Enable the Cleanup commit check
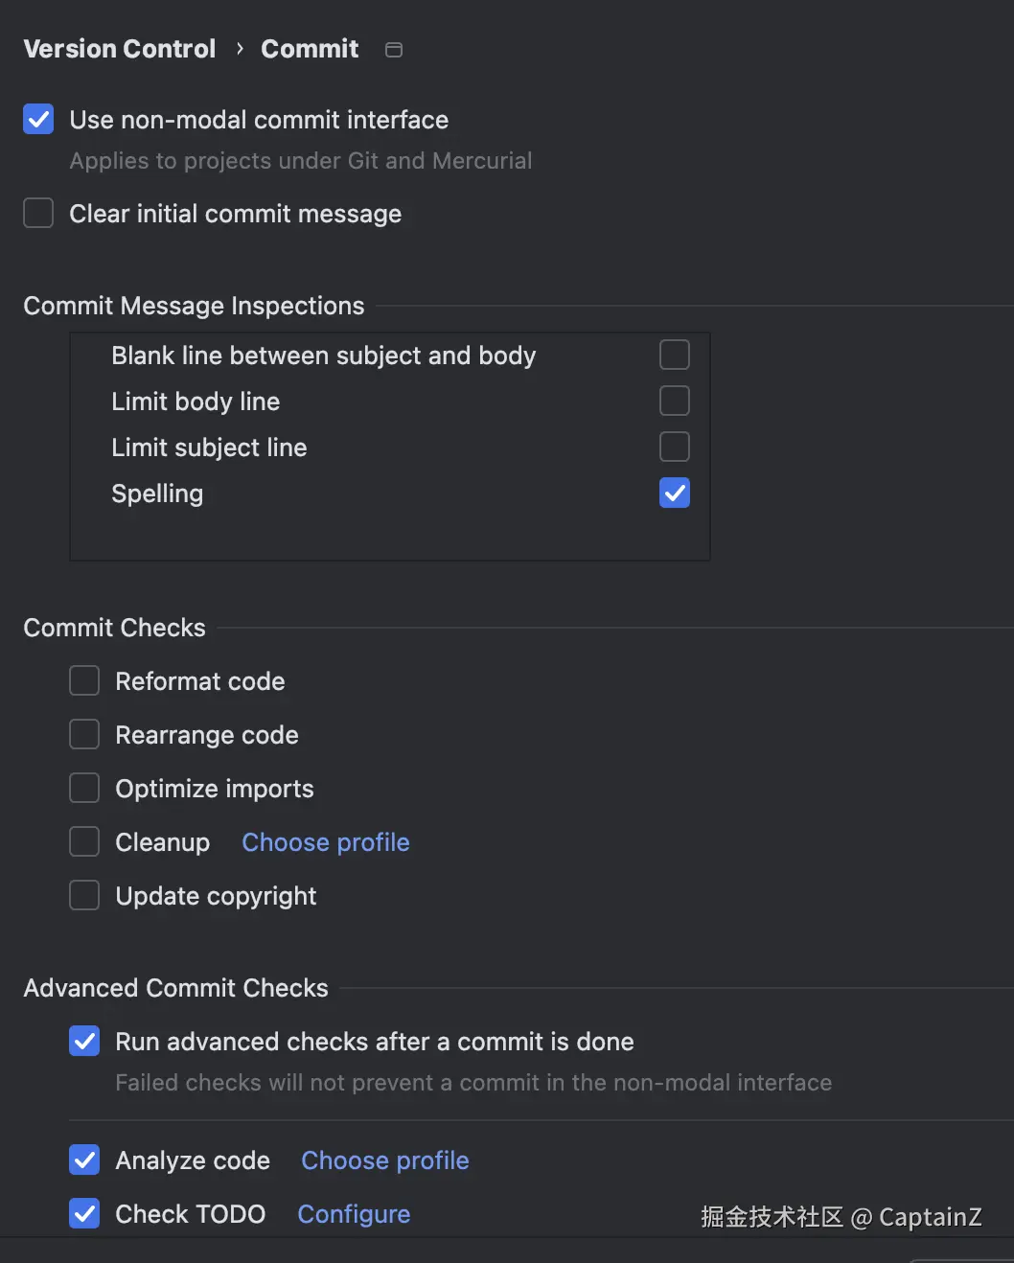The image size is (1014, 1263). [x=84, y=842]
